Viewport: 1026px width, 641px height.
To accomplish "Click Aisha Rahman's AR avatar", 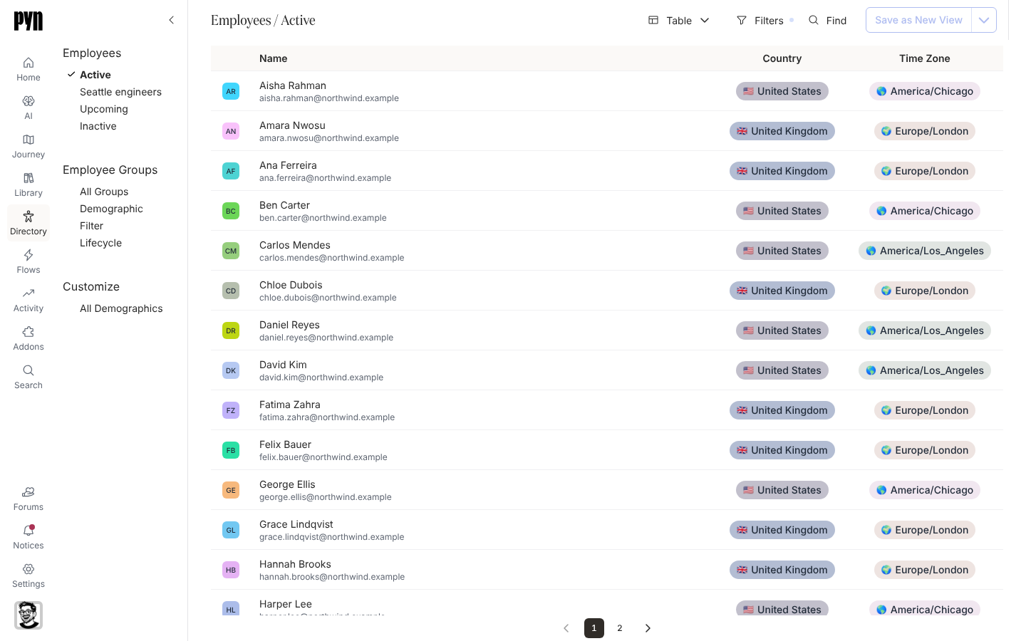I will (231, 91).
